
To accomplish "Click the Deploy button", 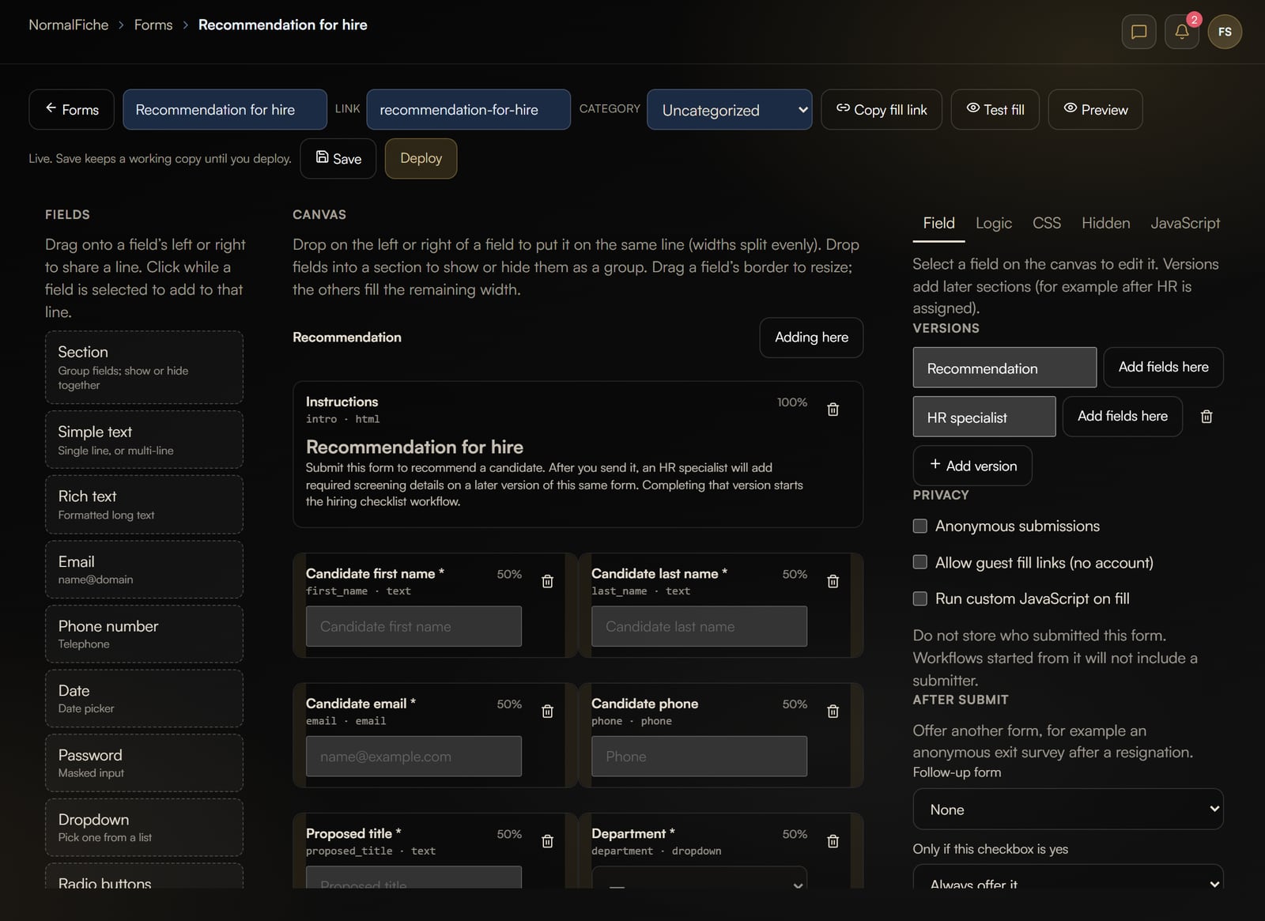I will click(x=421, y=158).
